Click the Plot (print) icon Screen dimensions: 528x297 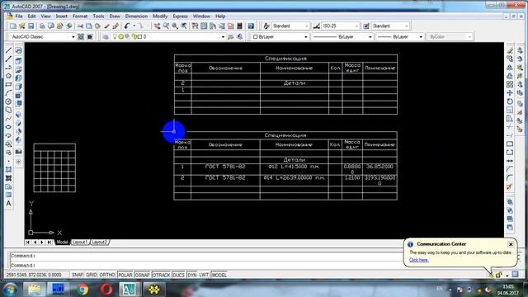42,26
